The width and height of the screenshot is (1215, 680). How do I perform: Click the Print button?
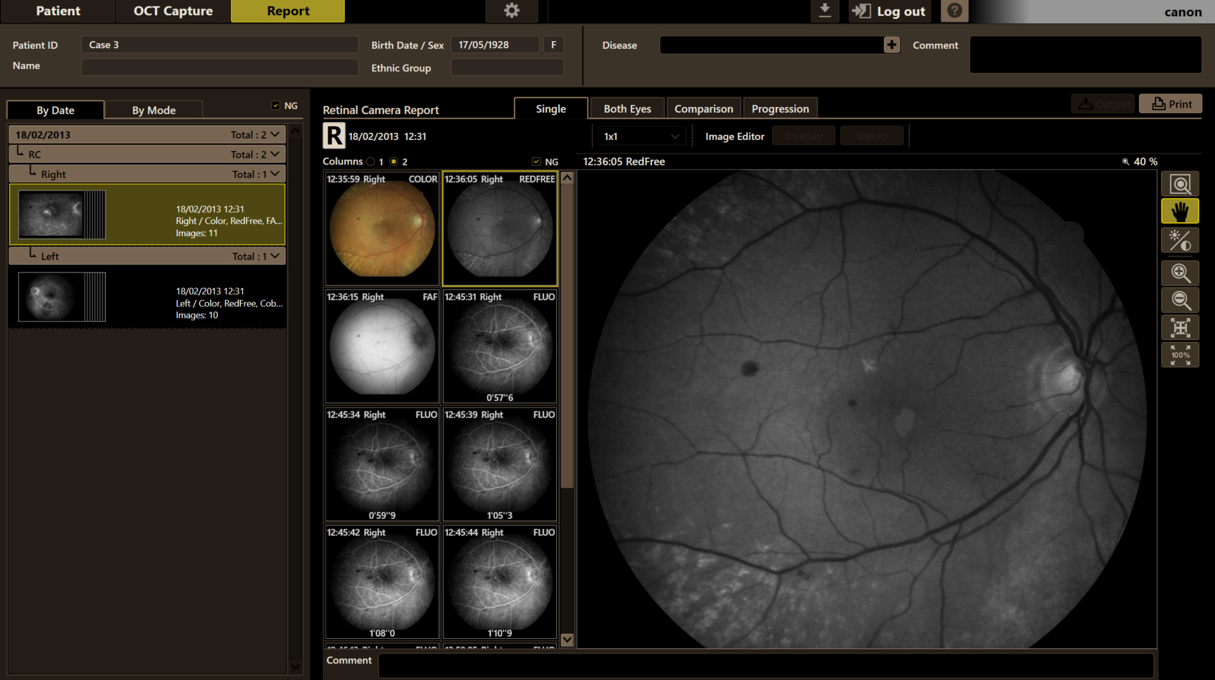click(x=1170, y=104)
